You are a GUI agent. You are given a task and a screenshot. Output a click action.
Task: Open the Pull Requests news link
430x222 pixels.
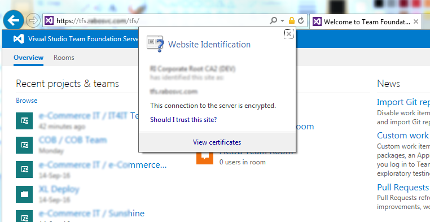coord(403,188)
